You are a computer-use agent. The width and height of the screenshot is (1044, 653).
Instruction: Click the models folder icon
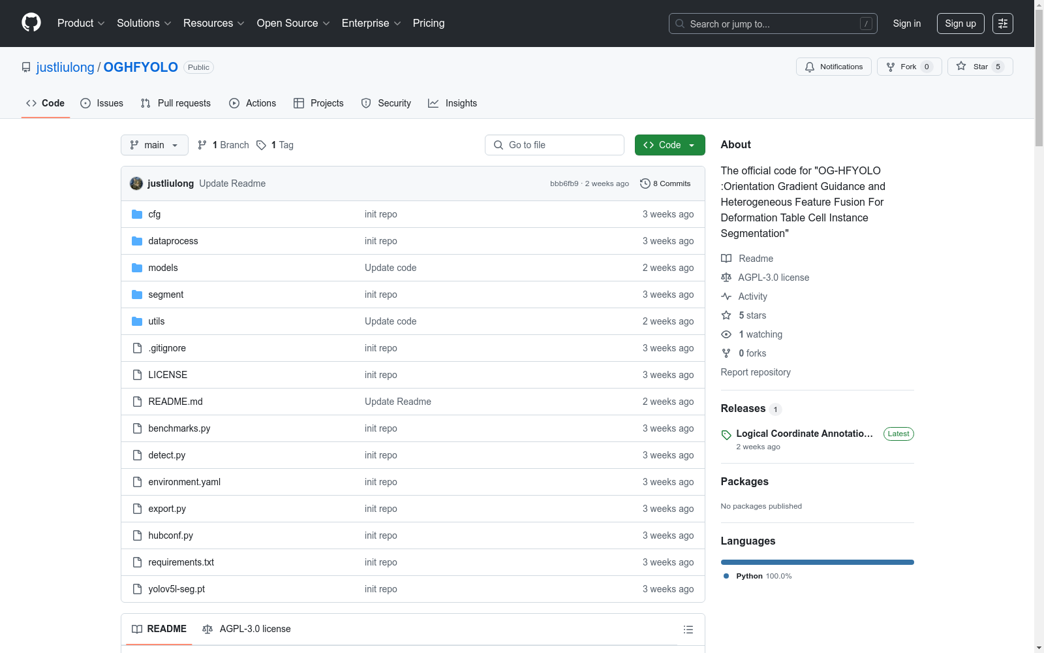coord(137,268)
